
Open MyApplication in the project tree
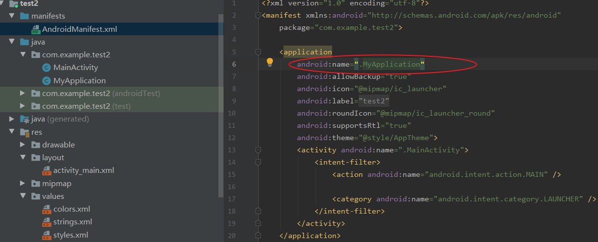point(79,80)
